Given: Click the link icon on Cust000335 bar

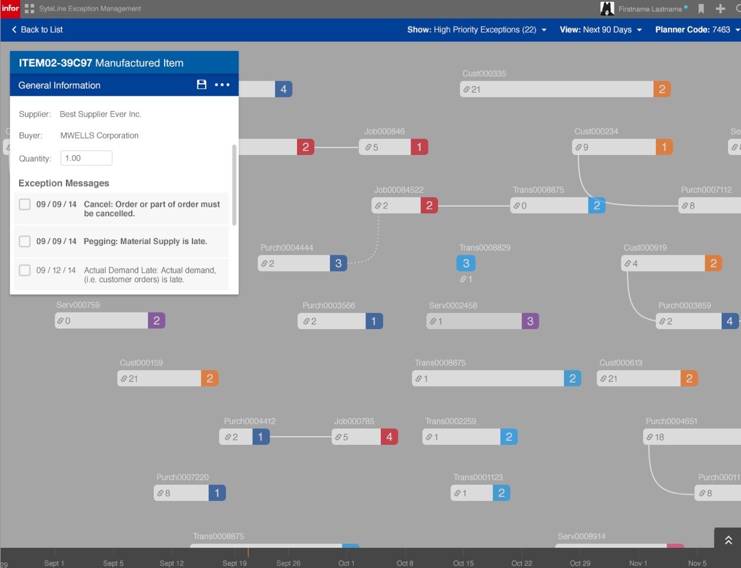Looking at the screenshot, I should tap(467, 90).
